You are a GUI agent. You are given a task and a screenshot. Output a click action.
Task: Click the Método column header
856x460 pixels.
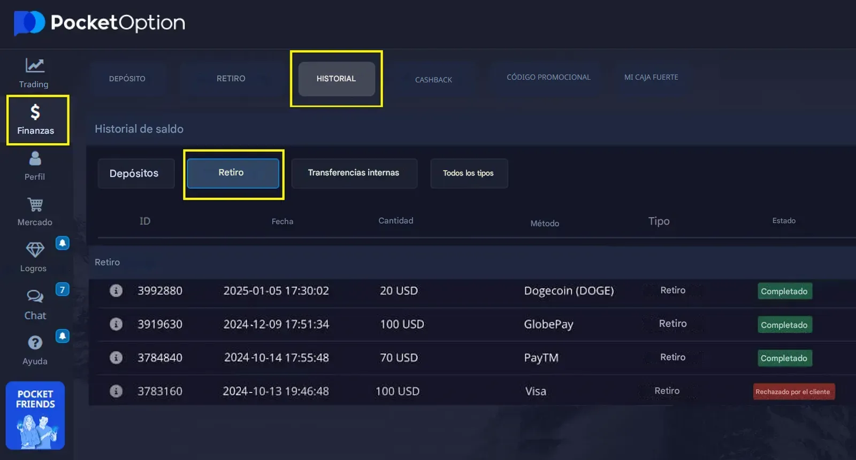[545, 223]
